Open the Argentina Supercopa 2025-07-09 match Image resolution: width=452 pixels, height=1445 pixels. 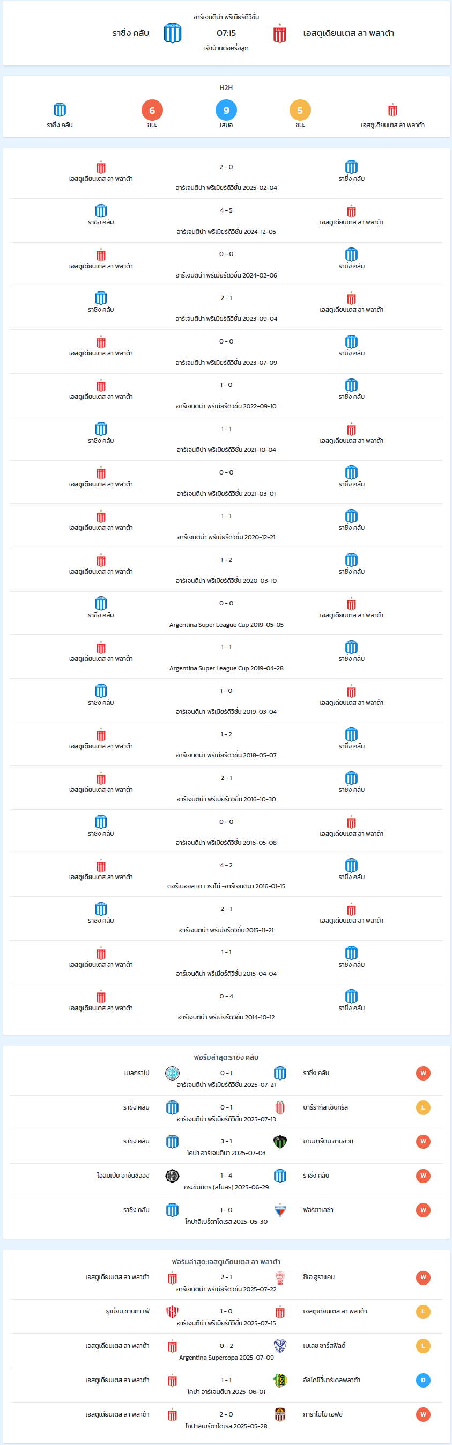[226, 1350]
